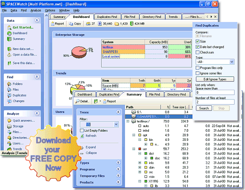Expand the info tree node

(x=140, y=163)
